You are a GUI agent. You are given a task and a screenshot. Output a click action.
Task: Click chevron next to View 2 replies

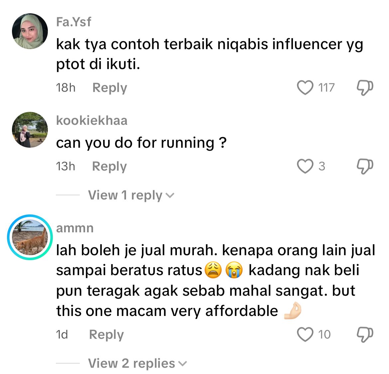(x=182, y=364)
